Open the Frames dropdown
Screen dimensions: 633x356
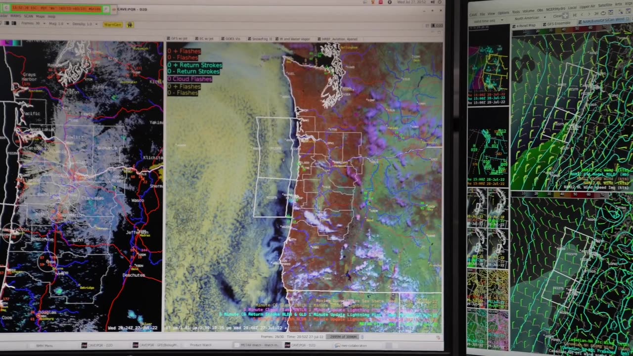[x=34, y=24]
